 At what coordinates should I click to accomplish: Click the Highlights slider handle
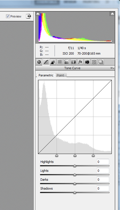click(75, 166)
